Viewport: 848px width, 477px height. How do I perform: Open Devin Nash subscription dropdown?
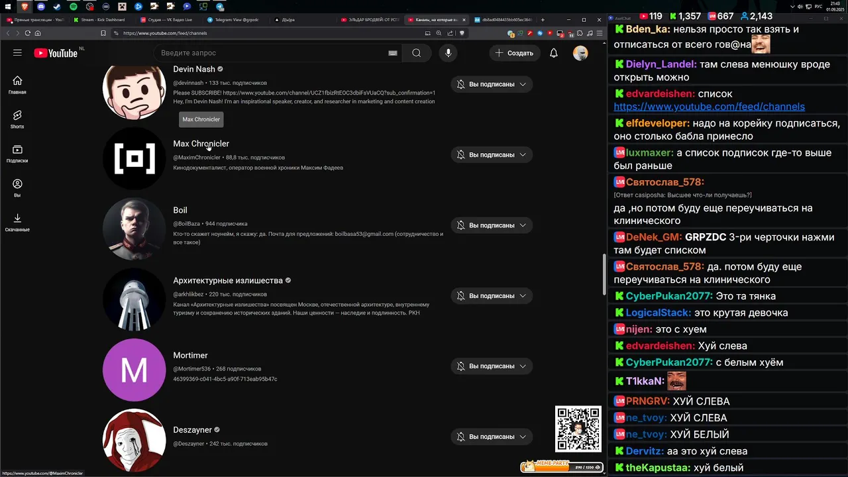point(492,84)
